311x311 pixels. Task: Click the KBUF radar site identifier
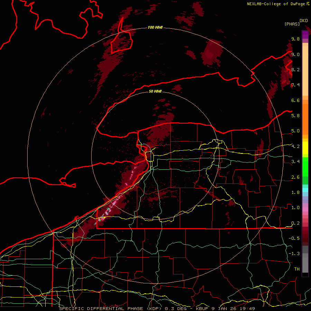202,309
